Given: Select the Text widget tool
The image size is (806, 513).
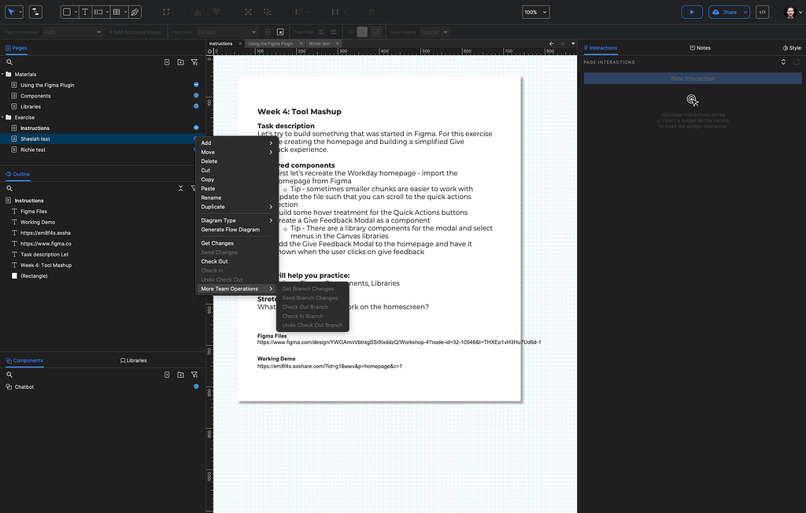Looking at the screenshot, I should pos(84,12).
